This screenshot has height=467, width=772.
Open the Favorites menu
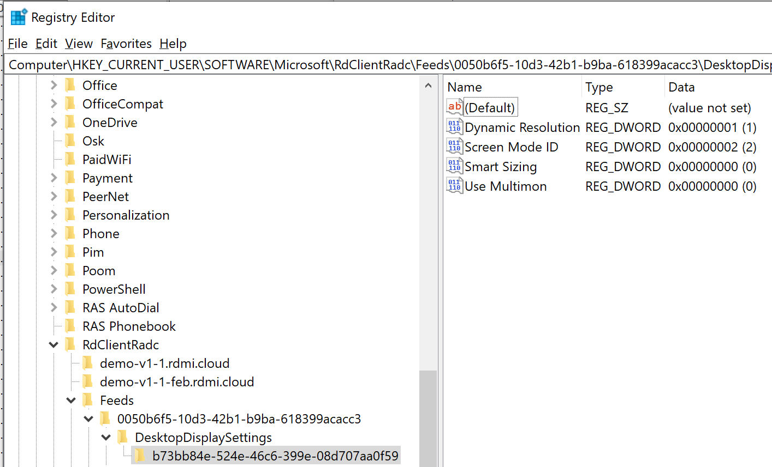pyautogui.click(x=126, y=44)
